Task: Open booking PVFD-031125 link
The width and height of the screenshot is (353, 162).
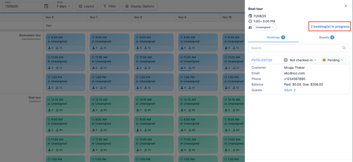Action: click(262, 60)
